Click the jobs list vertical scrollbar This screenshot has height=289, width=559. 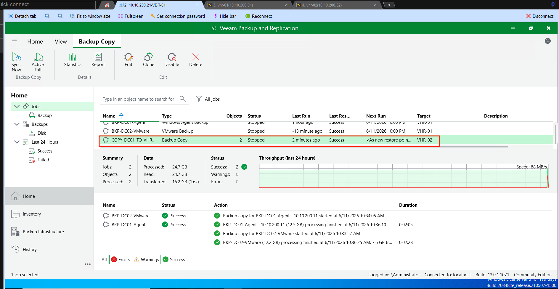555,135
